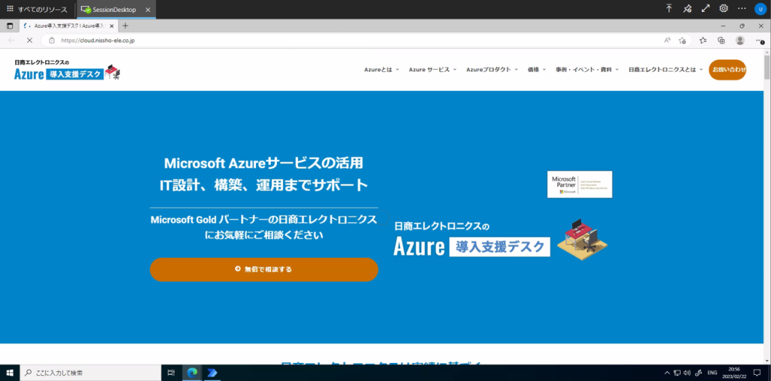Viewport: 771px width, 381px height.
Task: Open the Windows Start menu
Action: pos(9,373)
